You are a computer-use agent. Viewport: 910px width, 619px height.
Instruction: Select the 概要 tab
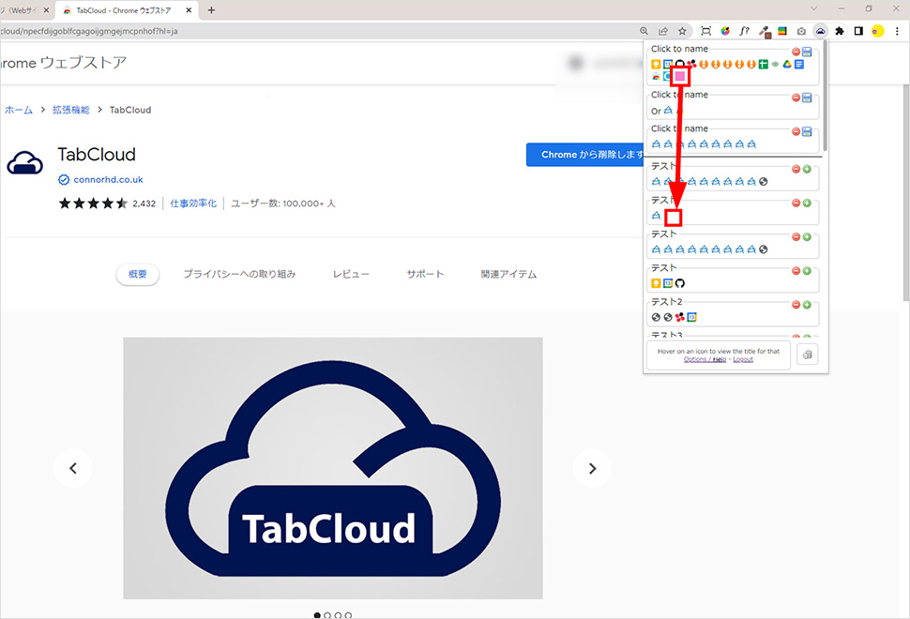pyautogui.click(x=138, y=274)
